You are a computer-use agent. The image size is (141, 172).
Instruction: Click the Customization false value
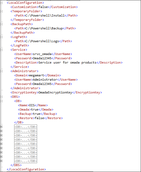43,7
